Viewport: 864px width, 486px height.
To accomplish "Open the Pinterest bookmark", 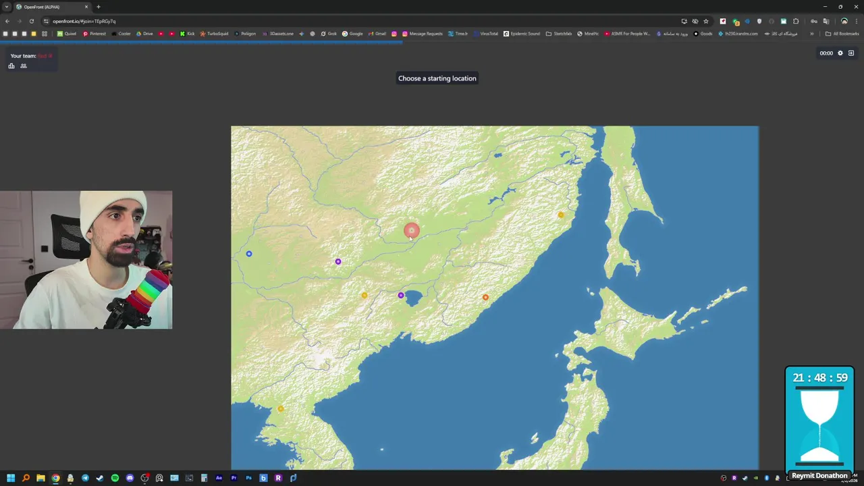I will pos(94,33).
